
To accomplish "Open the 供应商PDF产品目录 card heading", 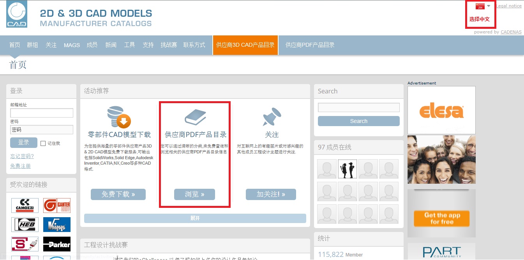I will point(196,135).
